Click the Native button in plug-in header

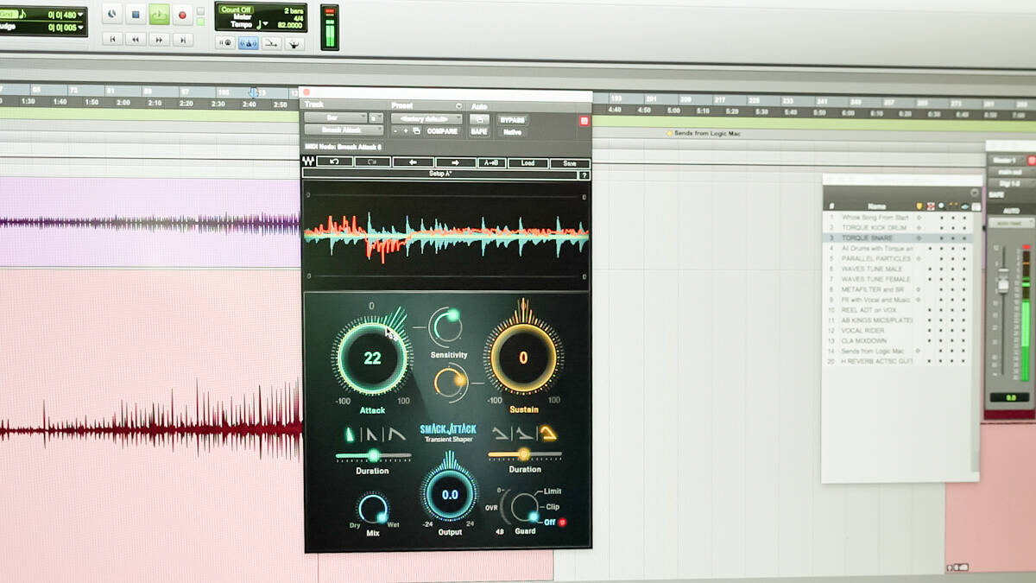(x=512, y=132)
